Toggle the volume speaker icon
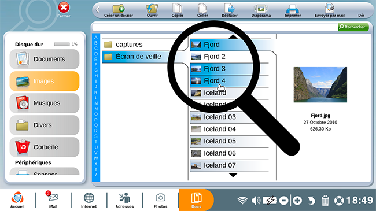The image size is (376, 211). (256, 201)
